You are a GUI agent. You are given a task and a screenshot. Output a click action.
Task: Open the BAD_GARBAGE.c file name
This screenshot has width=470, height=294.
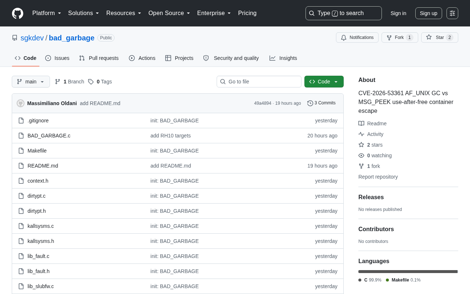pos(49,136)
